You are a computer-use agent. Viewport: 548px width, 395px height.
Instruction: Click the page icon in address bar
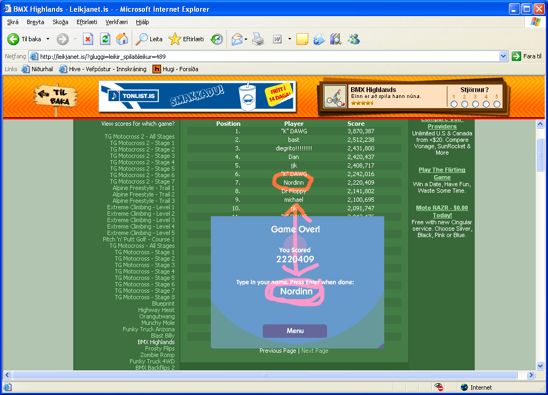coord(34,56)
